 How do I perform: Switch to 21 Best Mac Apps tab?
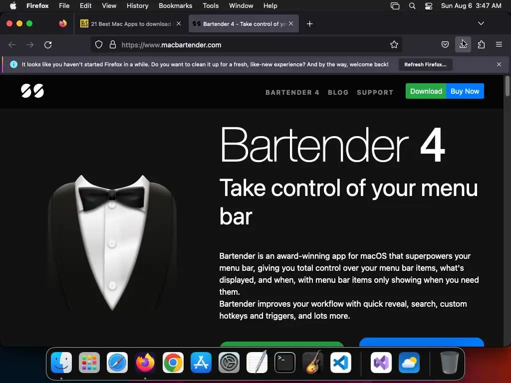130,24
